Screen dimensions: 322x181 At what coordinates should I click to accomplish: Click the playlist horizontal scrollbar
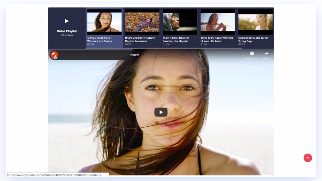tap(164, 48)
